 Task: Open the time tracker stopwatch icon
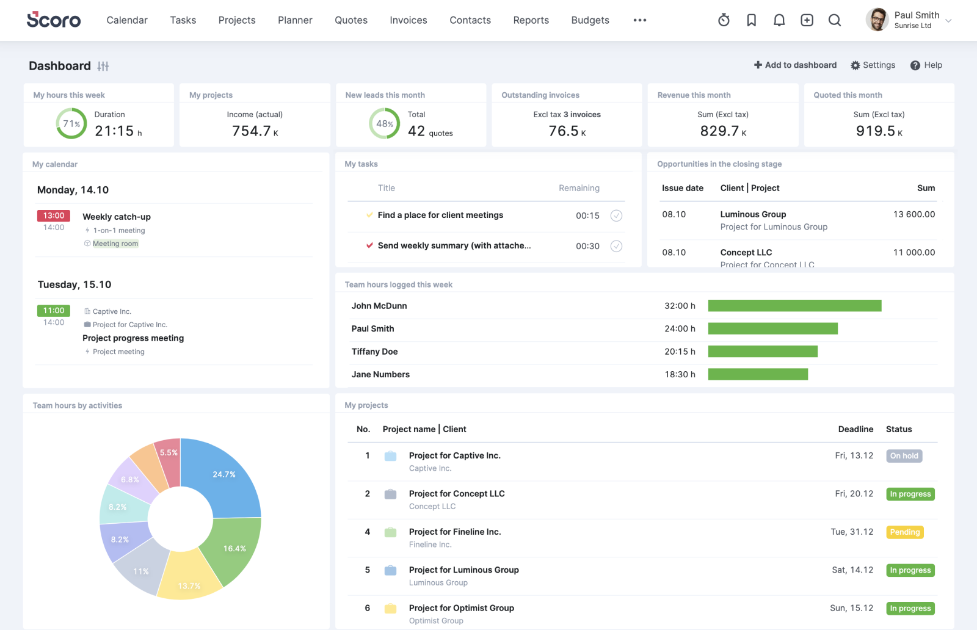pyautogui.click(x=724, y=20)
